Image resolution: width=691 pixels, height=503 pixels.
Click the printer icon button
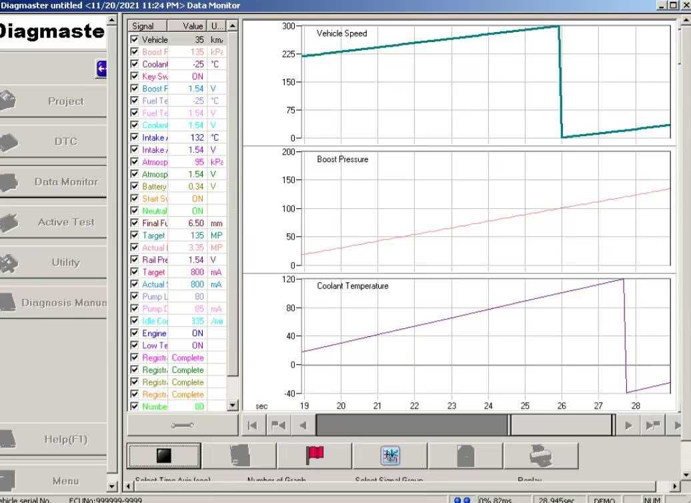click(x=540, y=456)
